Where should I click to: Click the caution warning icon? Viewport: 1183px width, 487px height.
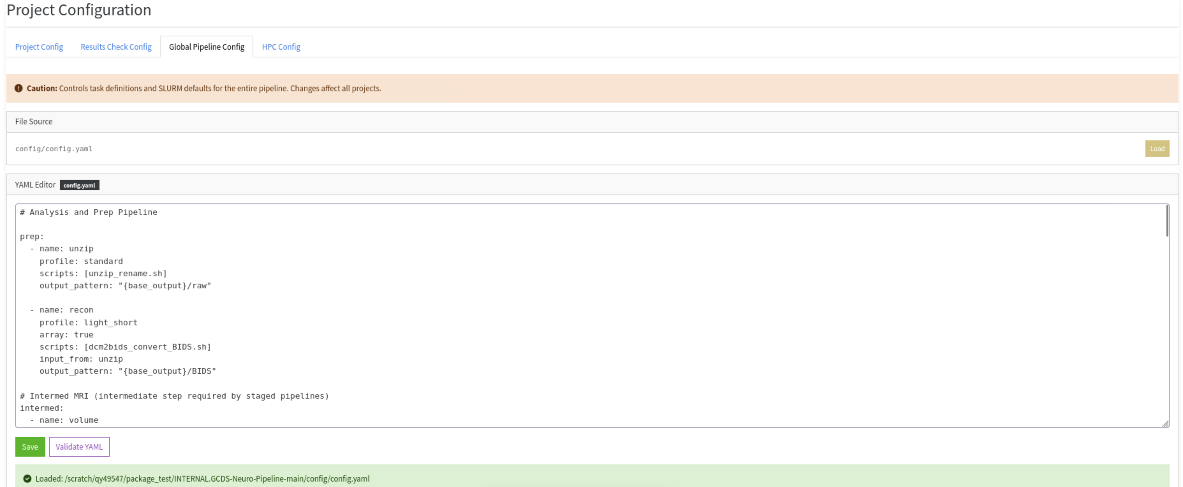(x=18, y=88)
